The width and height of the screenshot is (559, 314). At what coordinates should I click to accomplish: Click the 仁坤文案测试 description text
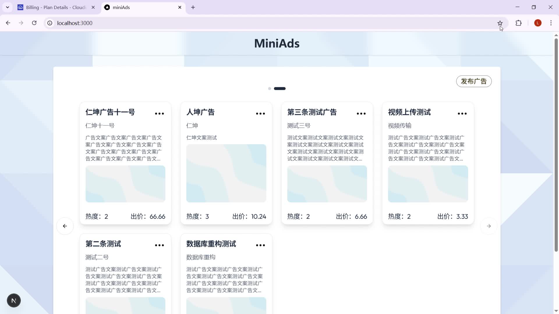pyautogui.click(x=201, y=138)
